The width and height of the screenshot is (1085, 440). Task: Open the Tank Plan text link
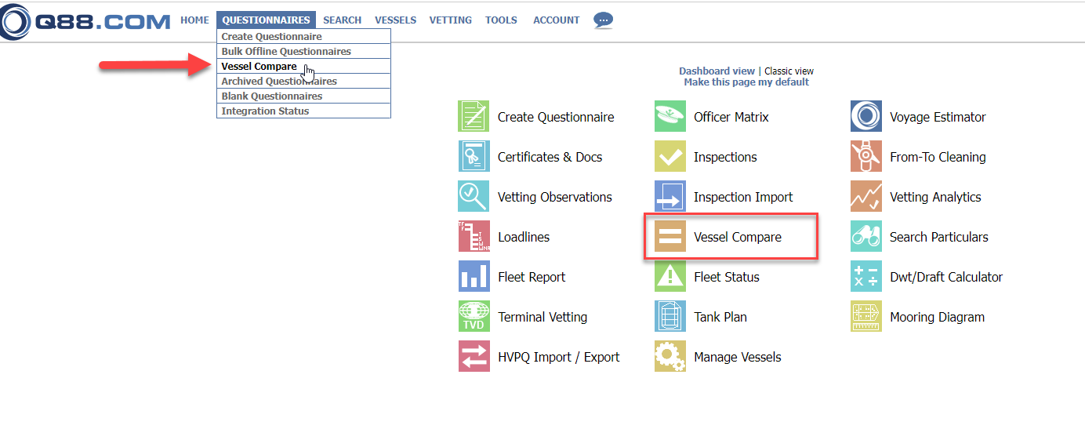pyautogui.click(x=720, y=317)
